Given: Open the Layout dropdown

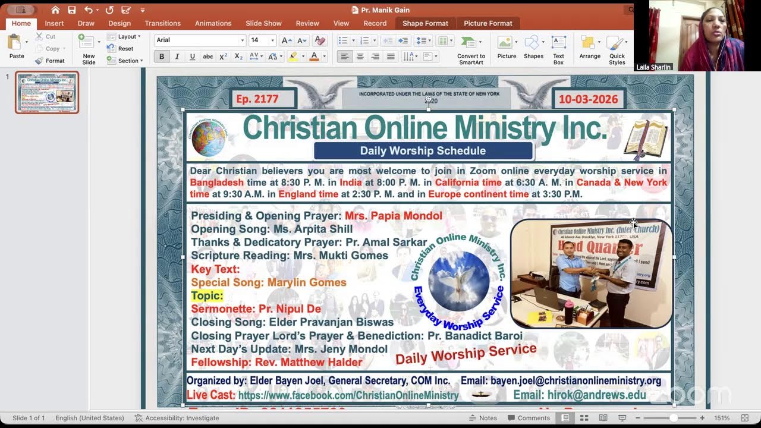Looking at the screenshot, I should click(124, 36).
